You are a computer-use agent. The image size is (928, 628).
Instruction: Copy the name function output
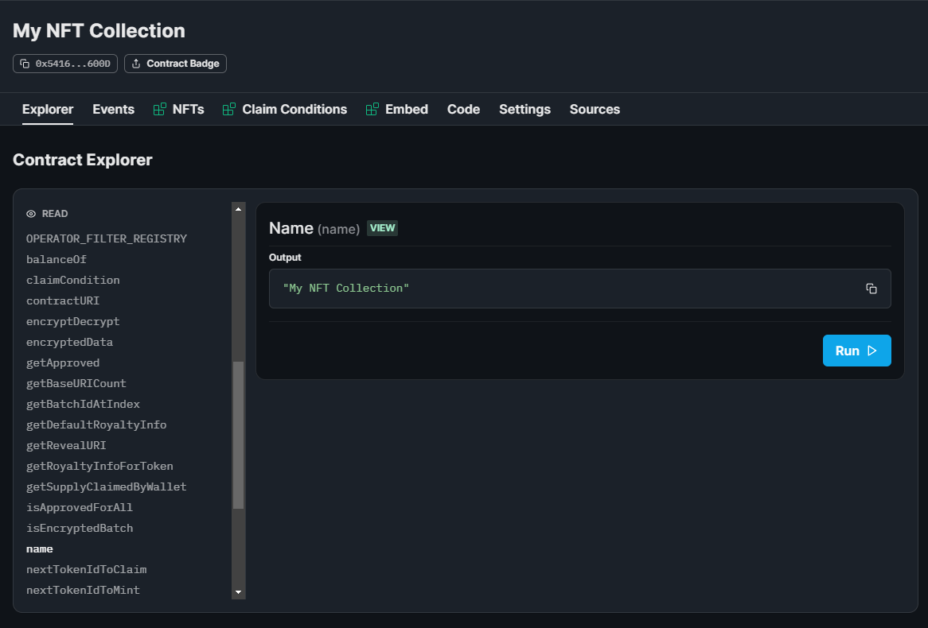871,289
